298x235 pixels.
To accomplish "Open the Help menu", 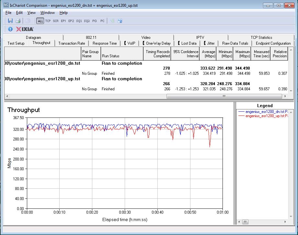I will point(63,13).
